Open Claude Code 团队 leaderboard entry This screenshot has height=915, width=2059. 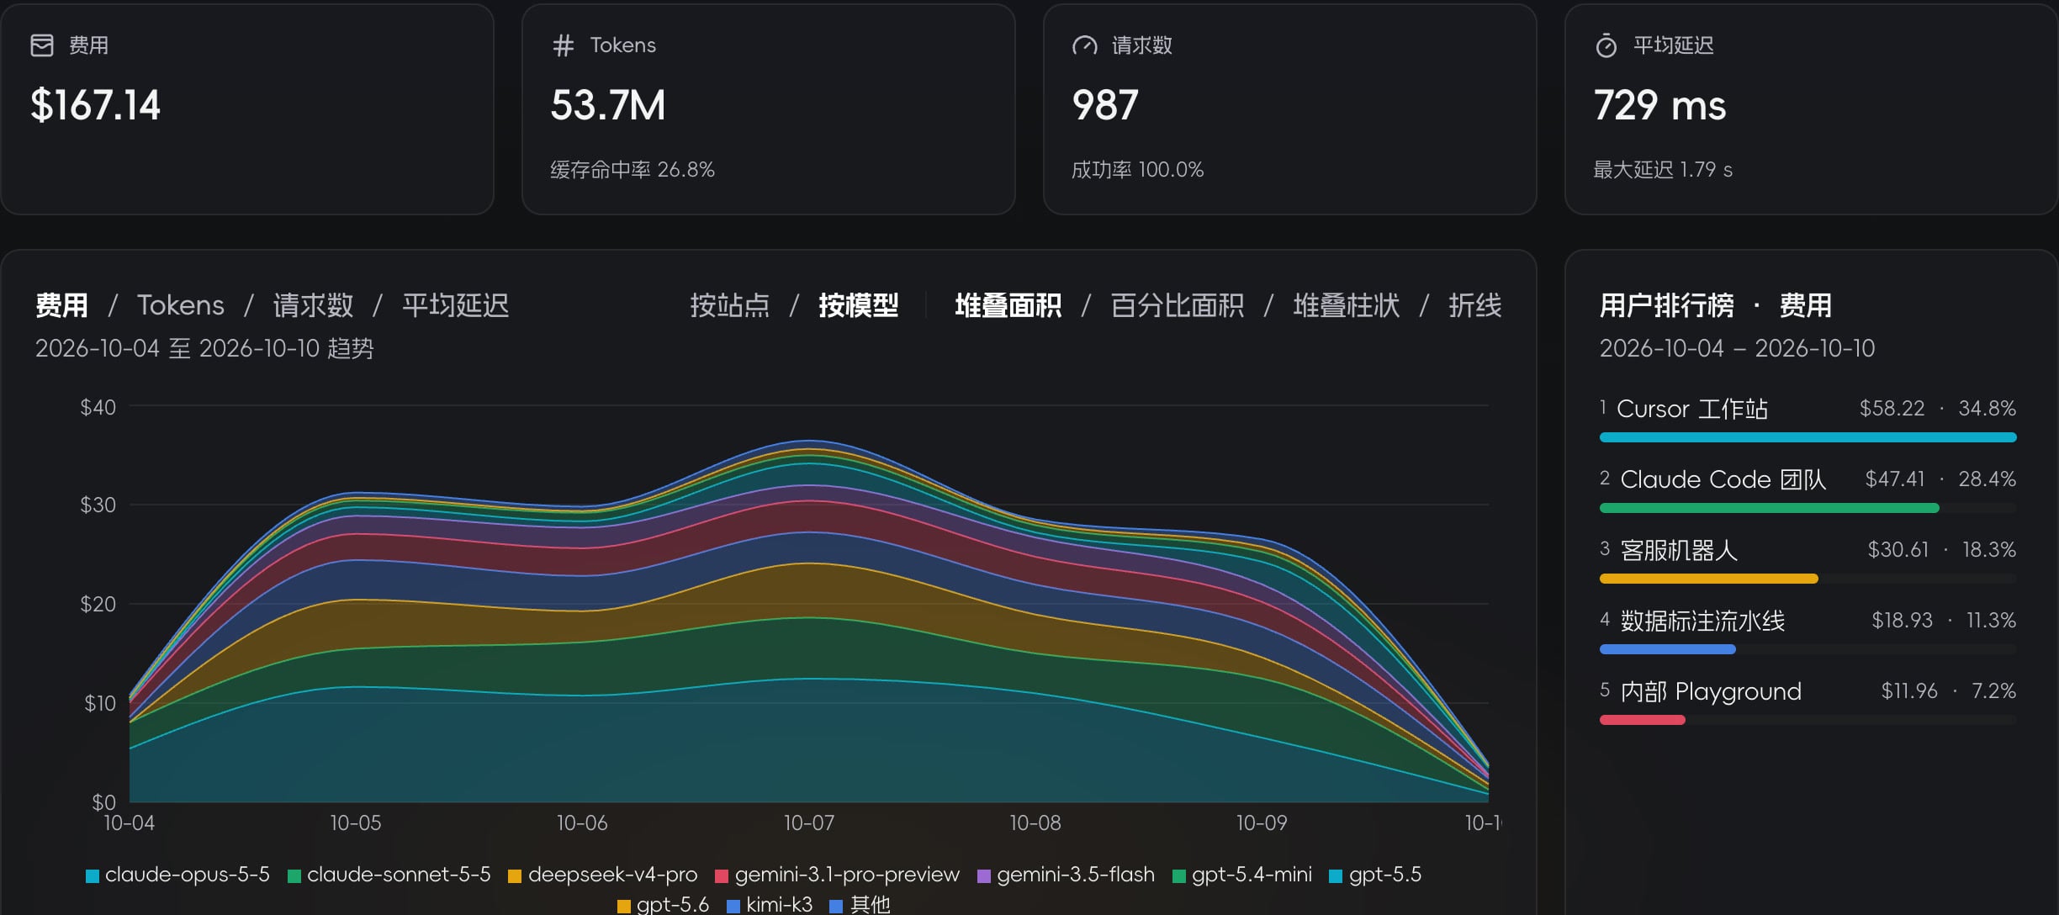1808,489
